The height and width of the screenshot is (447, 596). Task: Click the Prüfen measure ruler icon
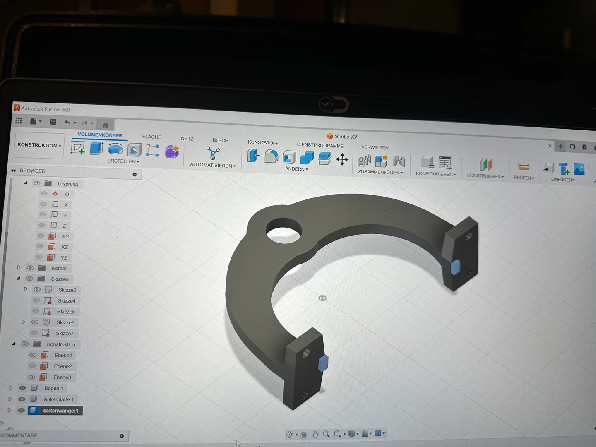tap(524, 167)
